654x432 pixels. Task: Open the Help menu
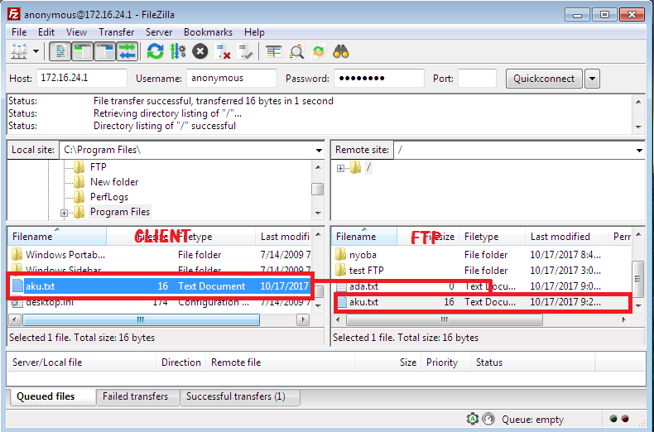(254, 32)
